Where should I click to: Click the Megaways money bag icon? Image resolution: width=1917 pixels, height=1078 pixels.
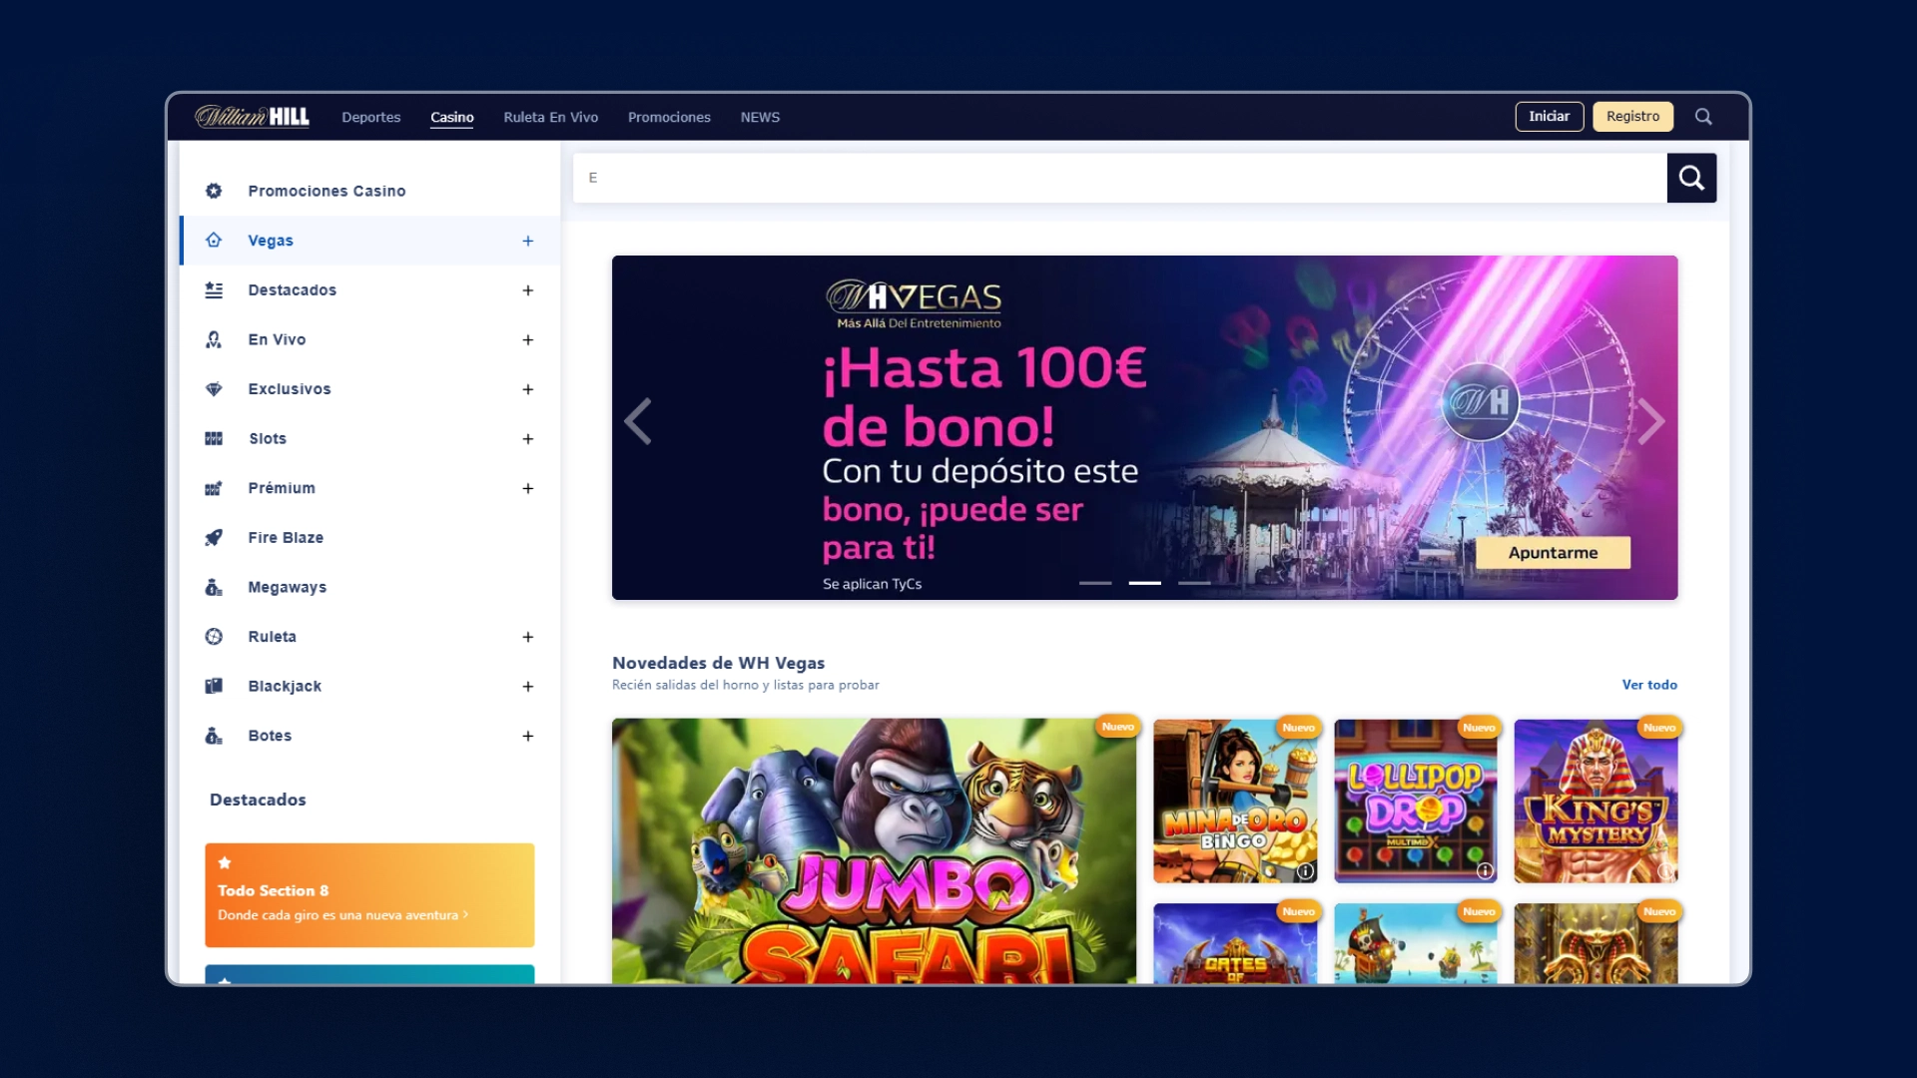[214, 587]
